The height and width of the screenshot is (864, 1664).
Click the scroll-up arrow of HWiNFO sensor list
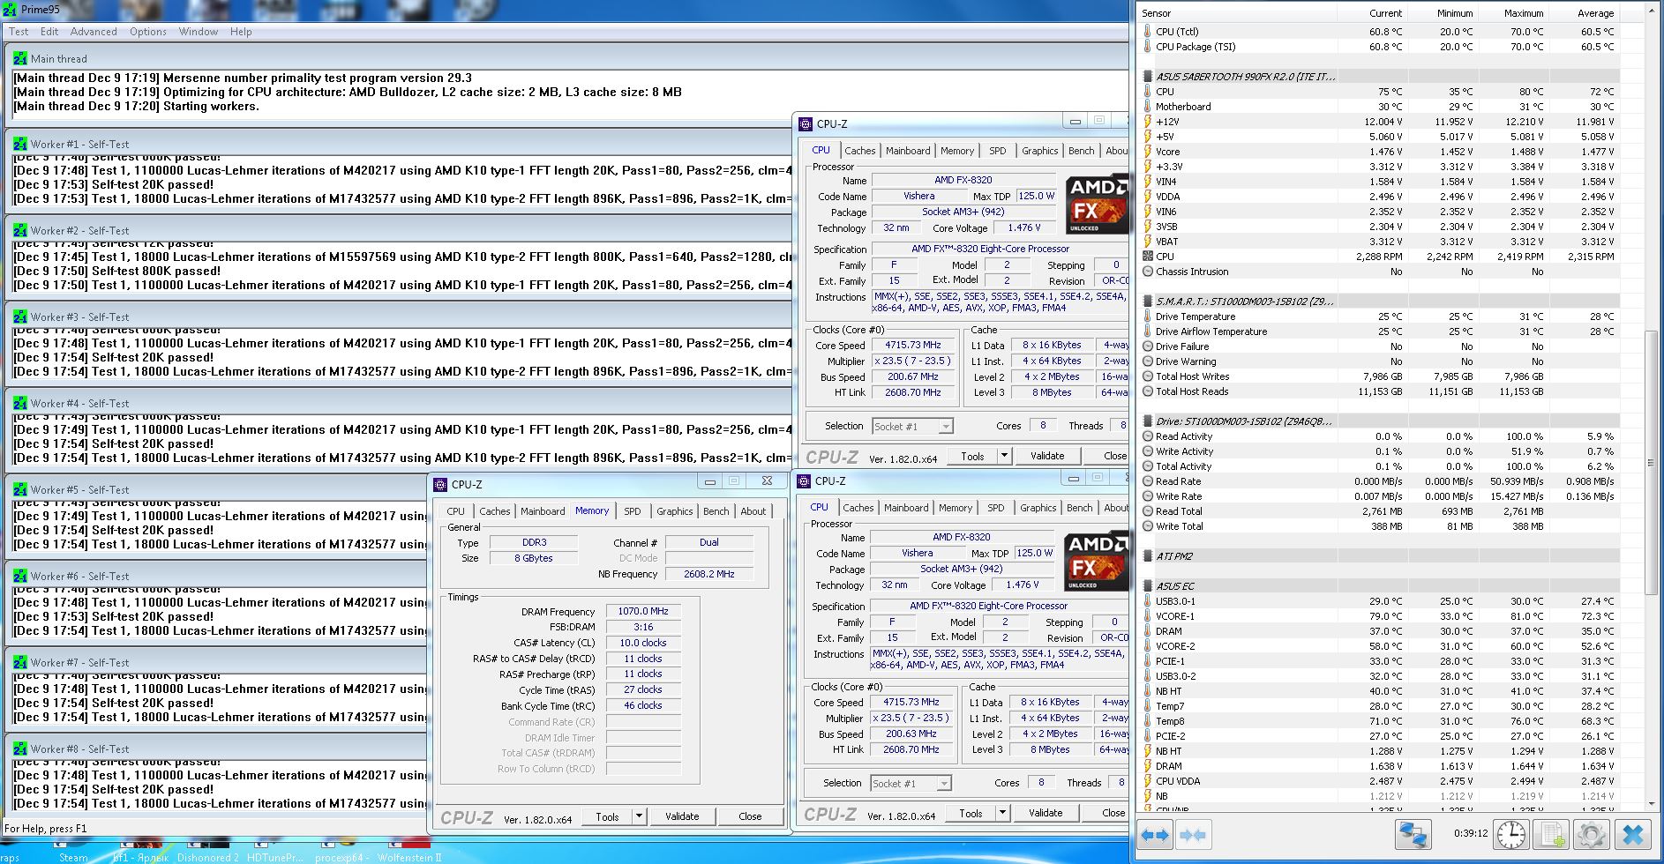(x=1652, y=13)
